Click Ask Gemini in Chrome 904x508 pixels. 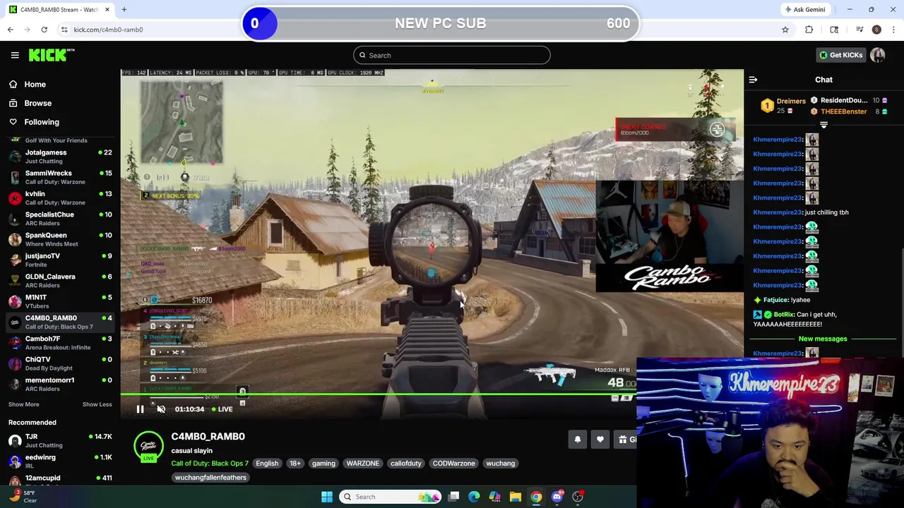(x=805, y=9)
